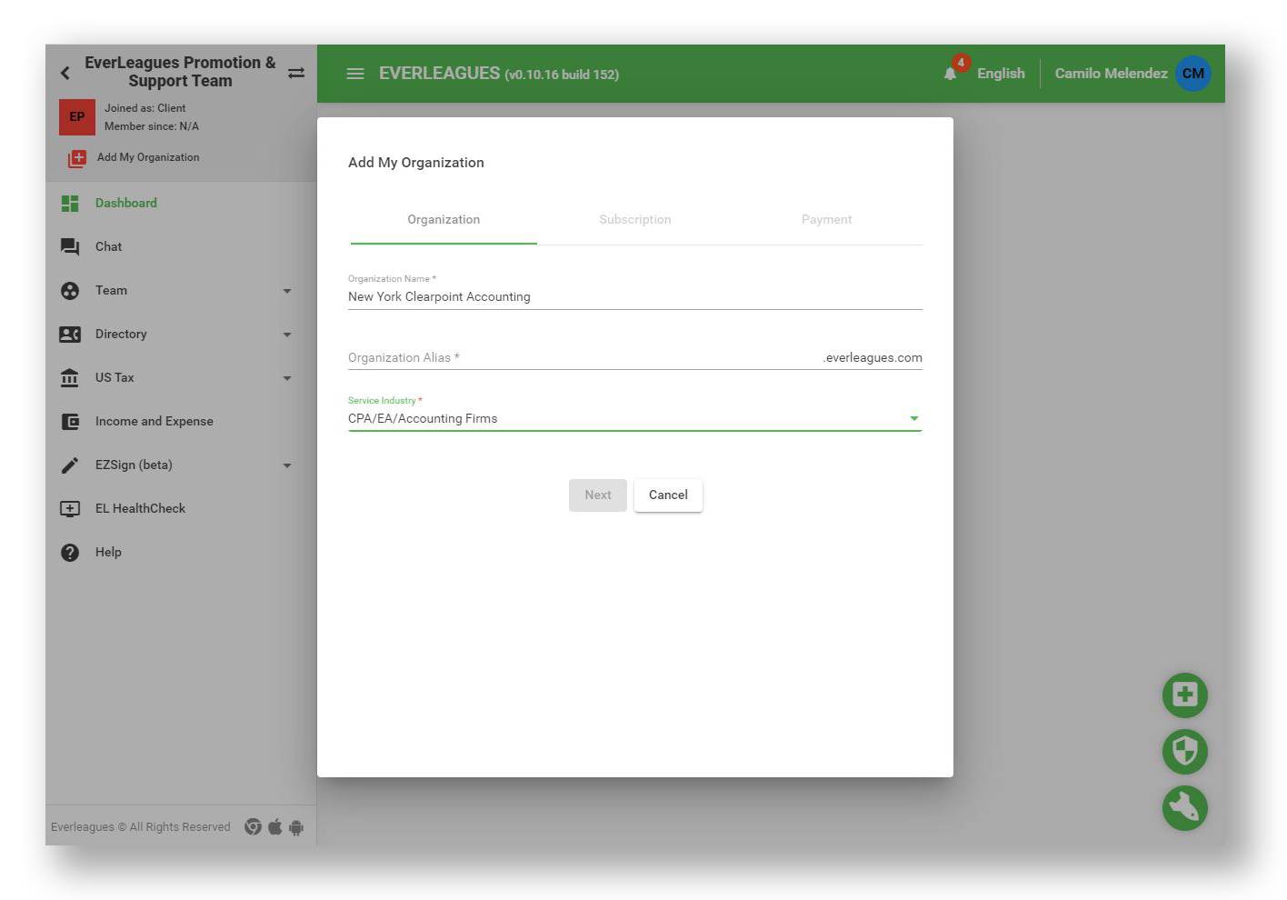The width and height of the screenshot is (1287, 900).
Task: Change language via English selector
Action: (1001, 74)
